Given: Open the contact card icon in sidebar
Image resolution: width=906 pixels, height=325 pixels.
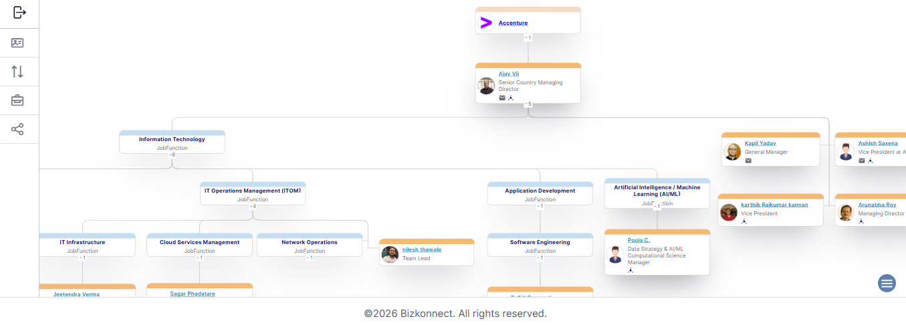Looking at the screenshot, I should [x=17, y=43].
